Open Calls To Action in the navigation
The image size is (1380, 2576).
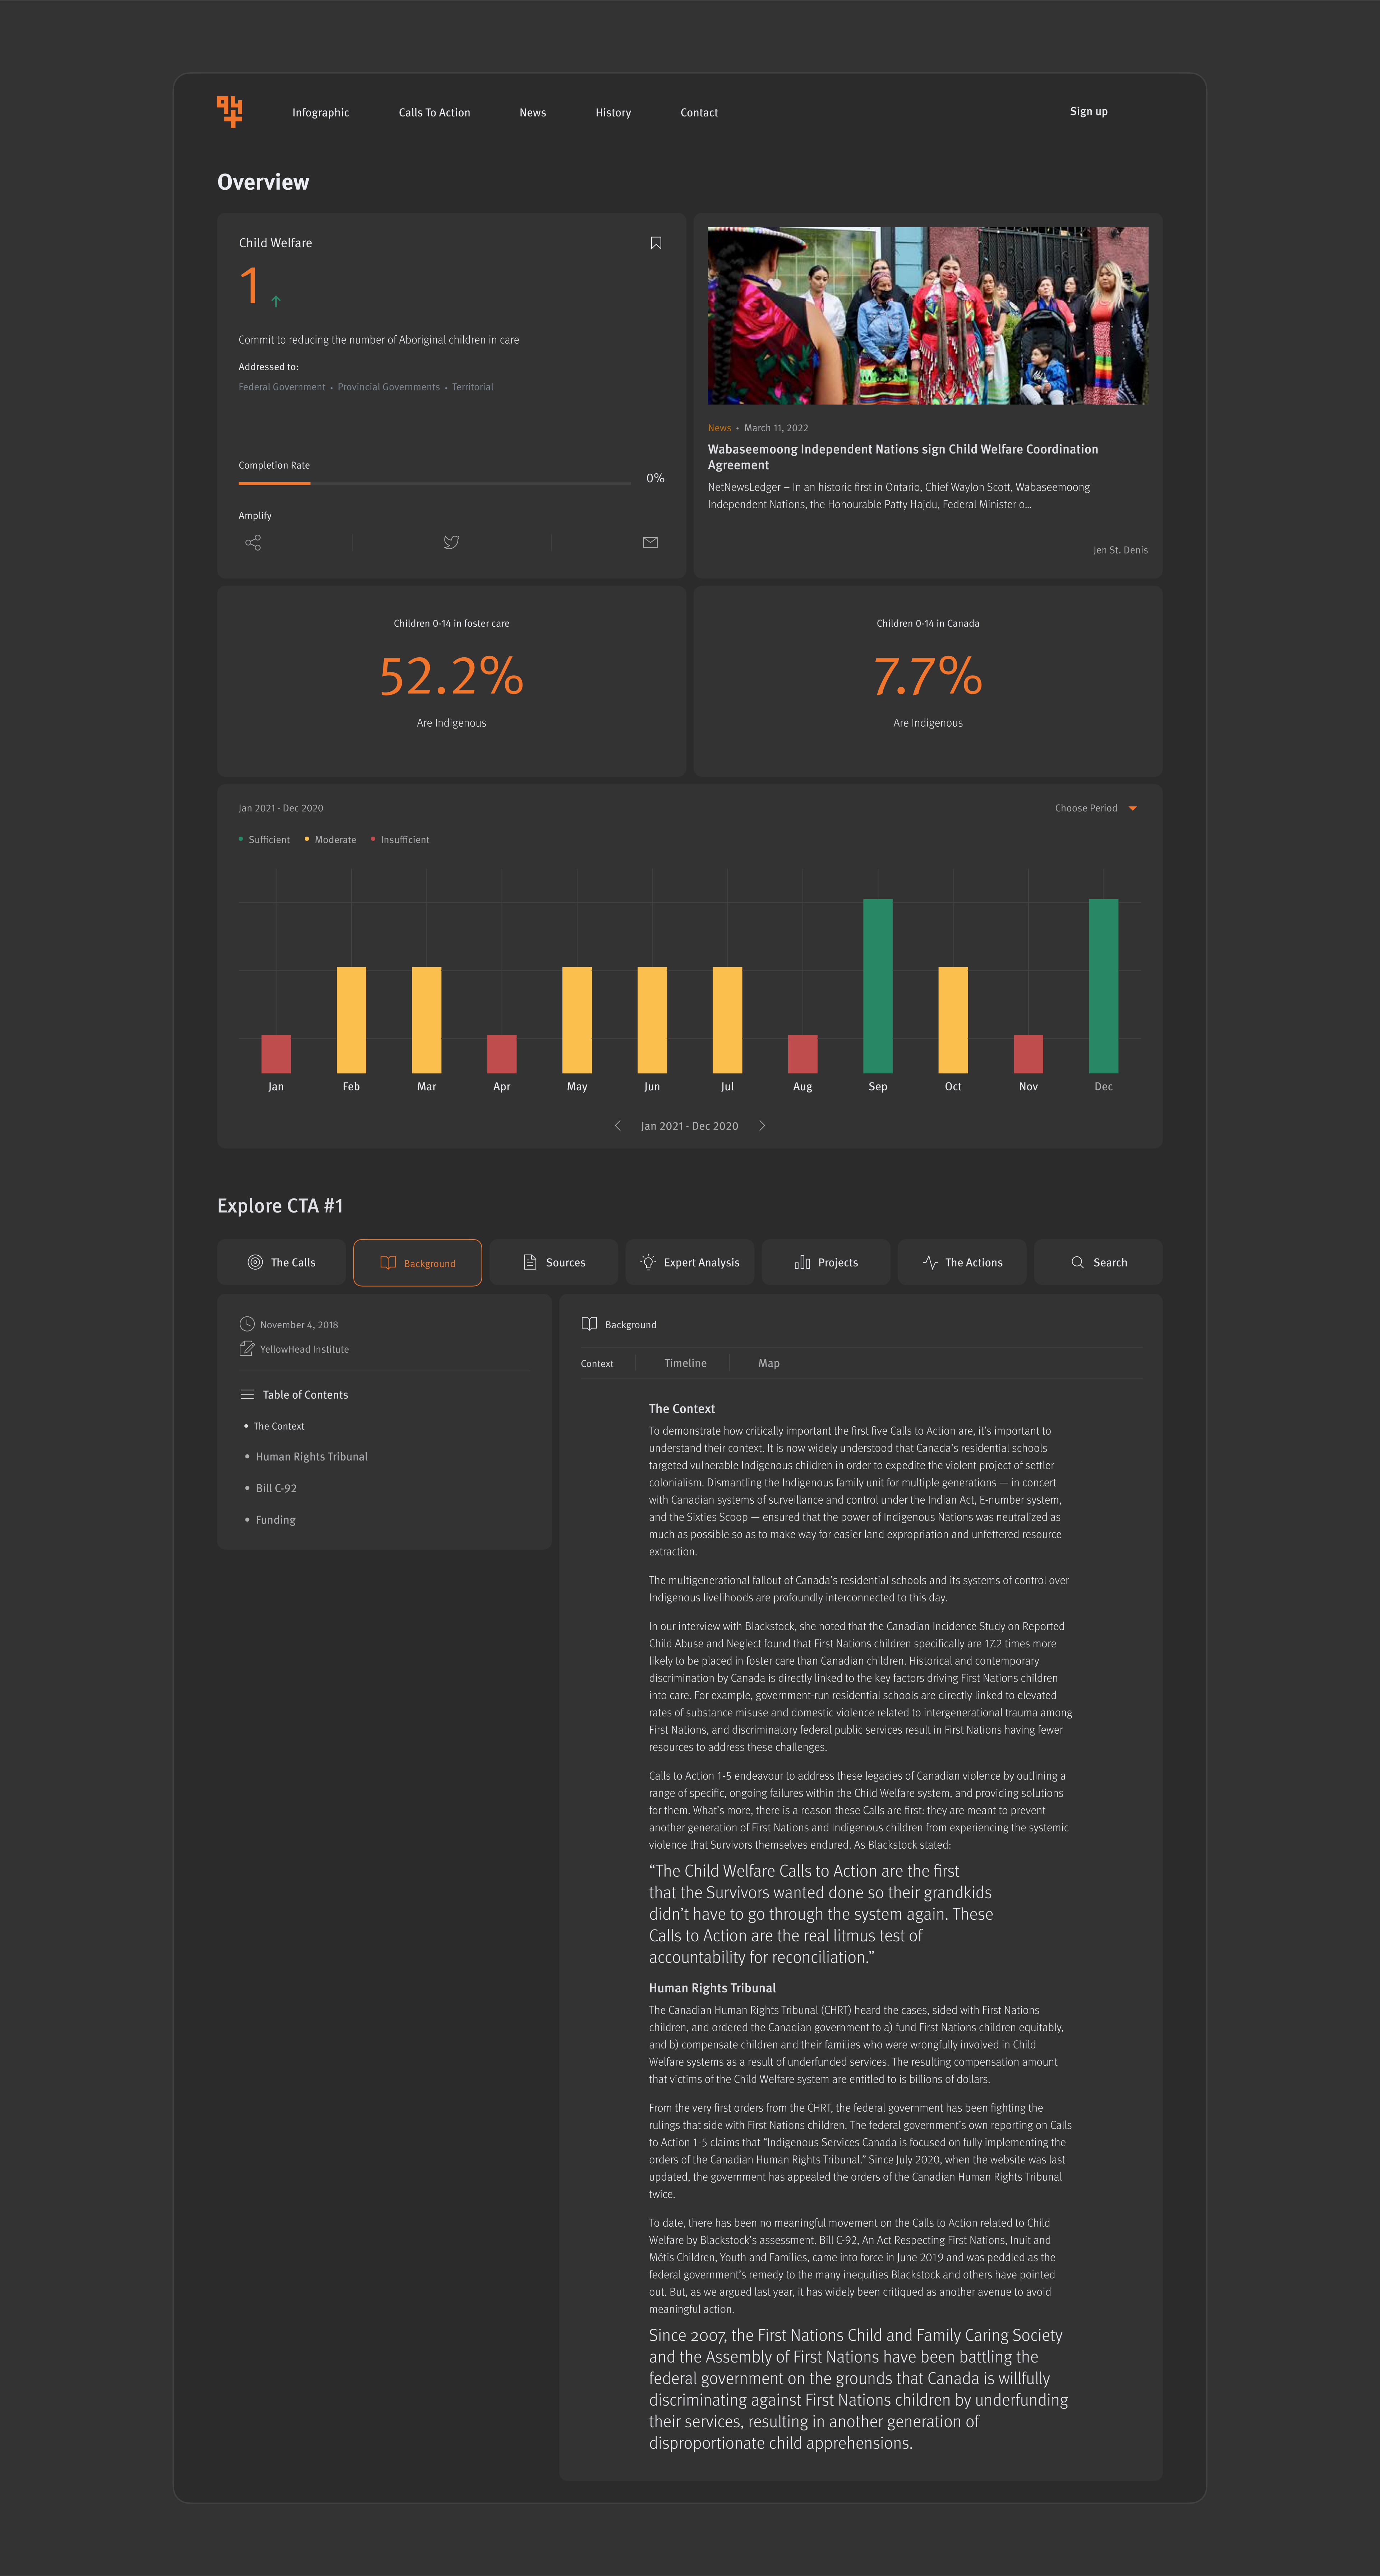tap(434, 112)
